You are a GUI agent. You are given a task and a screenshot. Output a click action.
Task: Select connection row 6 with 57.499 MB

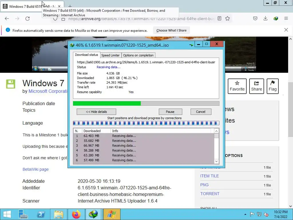(144, 160)
